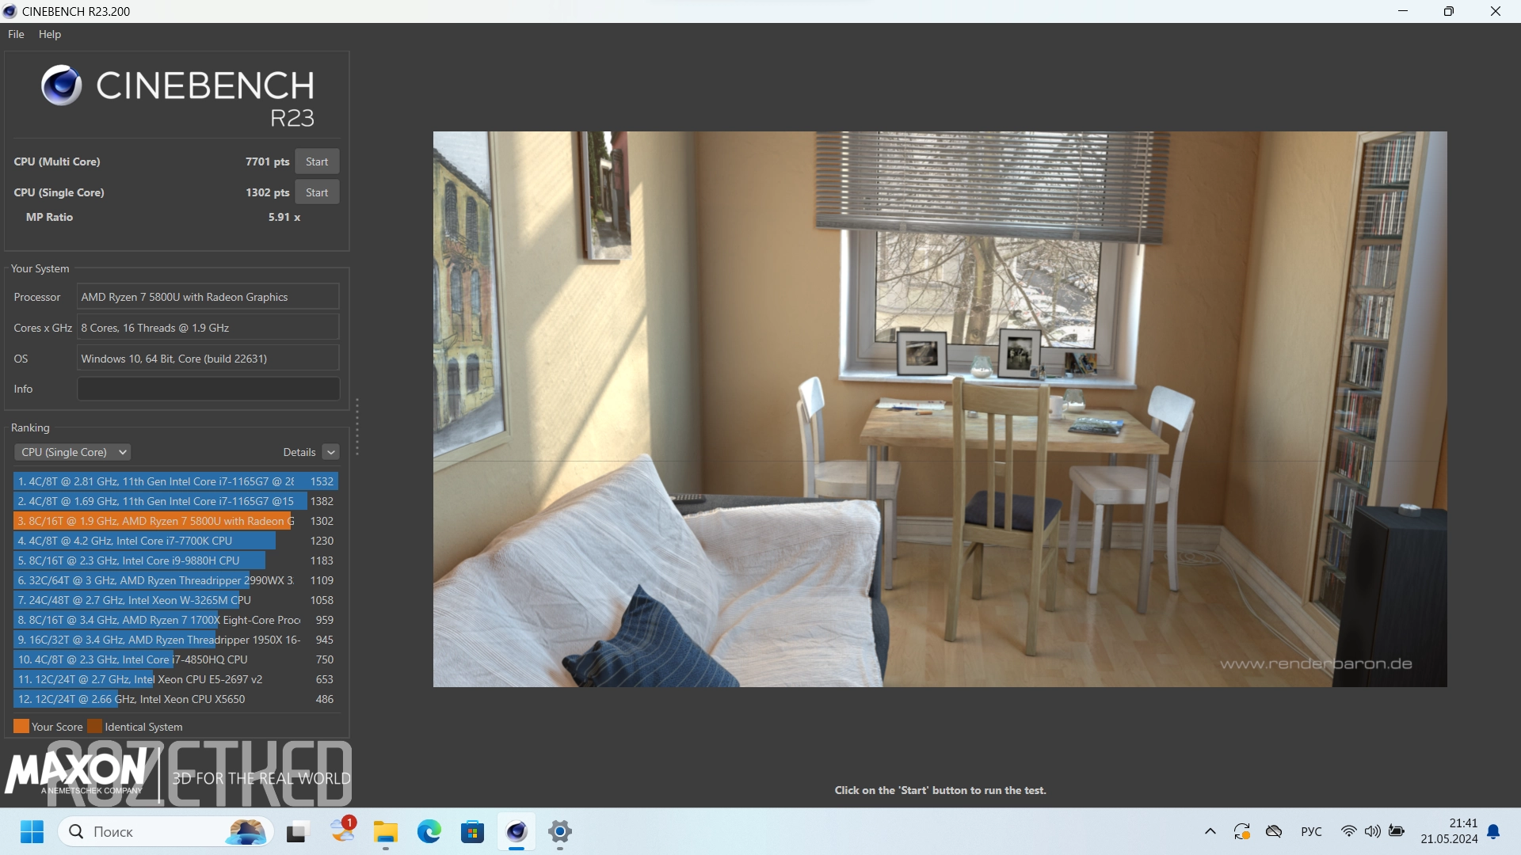Select ranking row 7 Xeon W-3265M
This screenshot has height=855, width=1521.
(176, 600)
